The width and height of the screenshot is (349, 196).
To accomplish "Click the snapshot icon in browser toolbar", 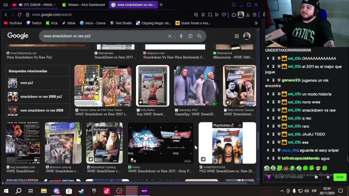I will pos(210,15).
